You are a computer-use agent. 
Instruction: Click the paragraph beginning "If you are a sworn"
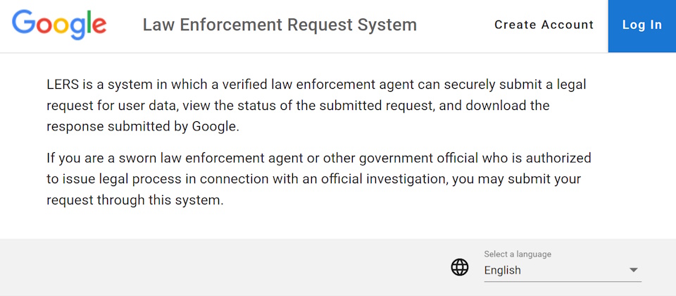(318, 179)
